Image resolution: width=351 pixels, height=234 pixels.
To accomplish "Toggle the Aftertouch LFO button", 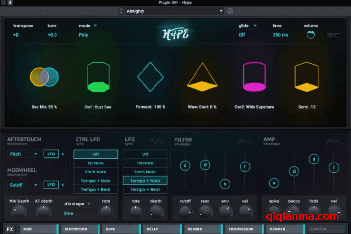I will click(x=50, y=154).
